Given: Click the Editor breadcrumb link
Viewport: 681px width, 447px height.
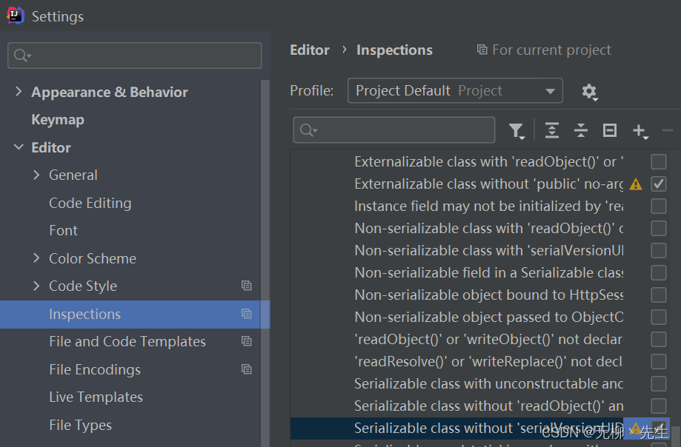Looking at the screenshot, I should [x=309, y=50].
